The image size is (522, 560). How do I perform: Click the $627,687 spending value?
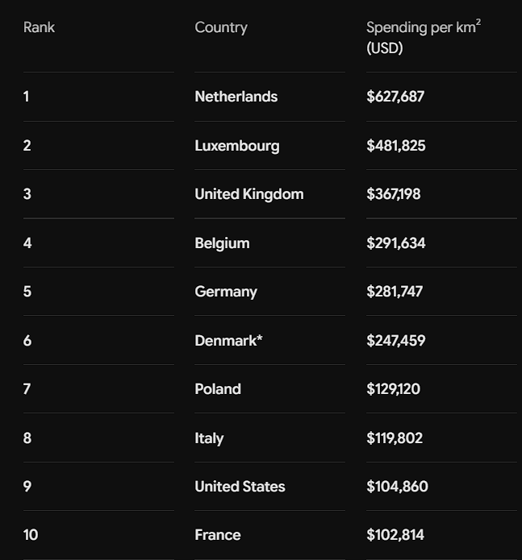[395, 97]
